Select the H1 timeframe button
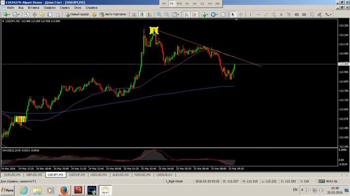Image resolution: width=350 pixels, height=196 pixels. (x=187, y=4)
